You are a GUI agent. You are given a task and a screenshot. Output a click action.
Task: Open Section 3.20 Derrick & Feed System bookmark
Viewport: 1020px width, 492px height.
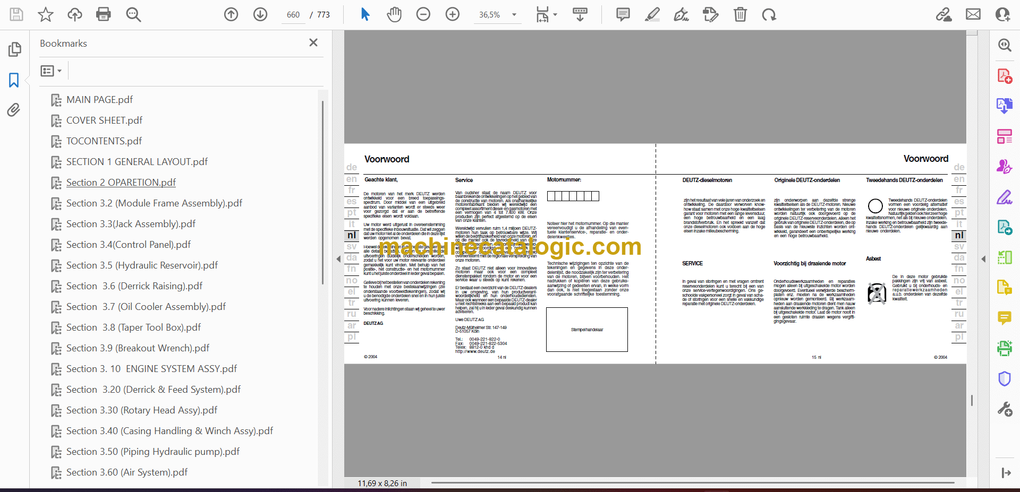pos(154,390)
